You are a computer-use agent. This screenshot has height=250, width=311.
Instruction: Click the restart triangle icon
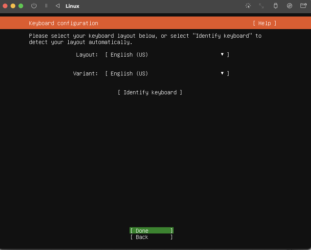[58, 6]
